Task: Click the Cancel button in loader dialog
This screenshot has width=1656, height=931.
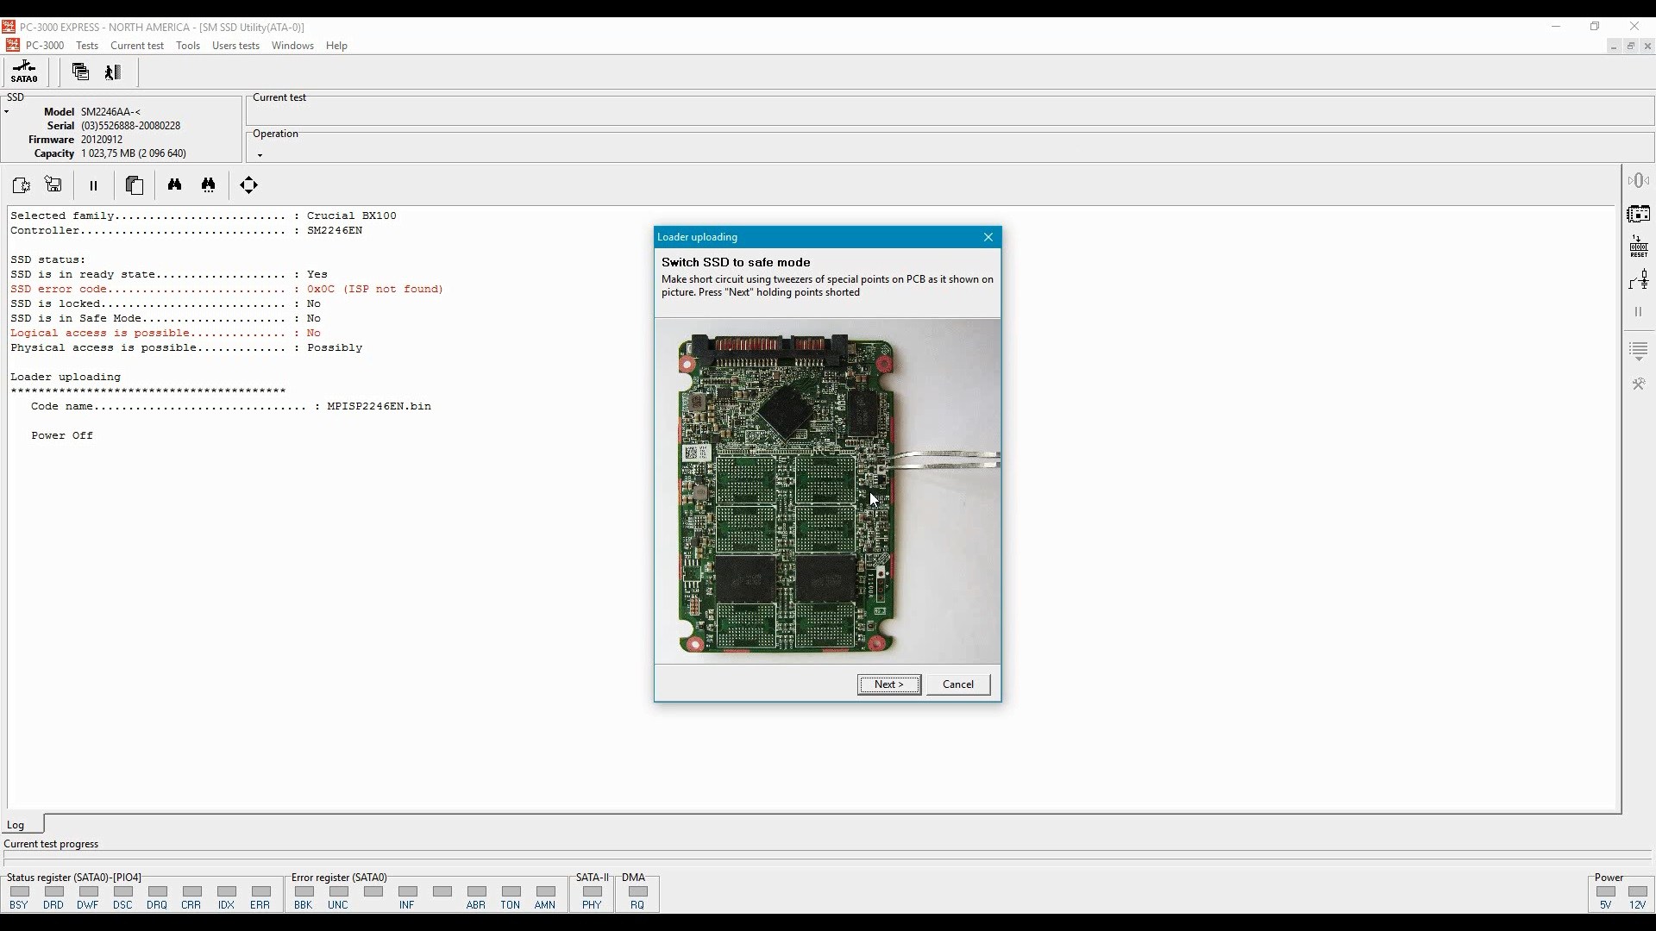Action: point(957,684)
